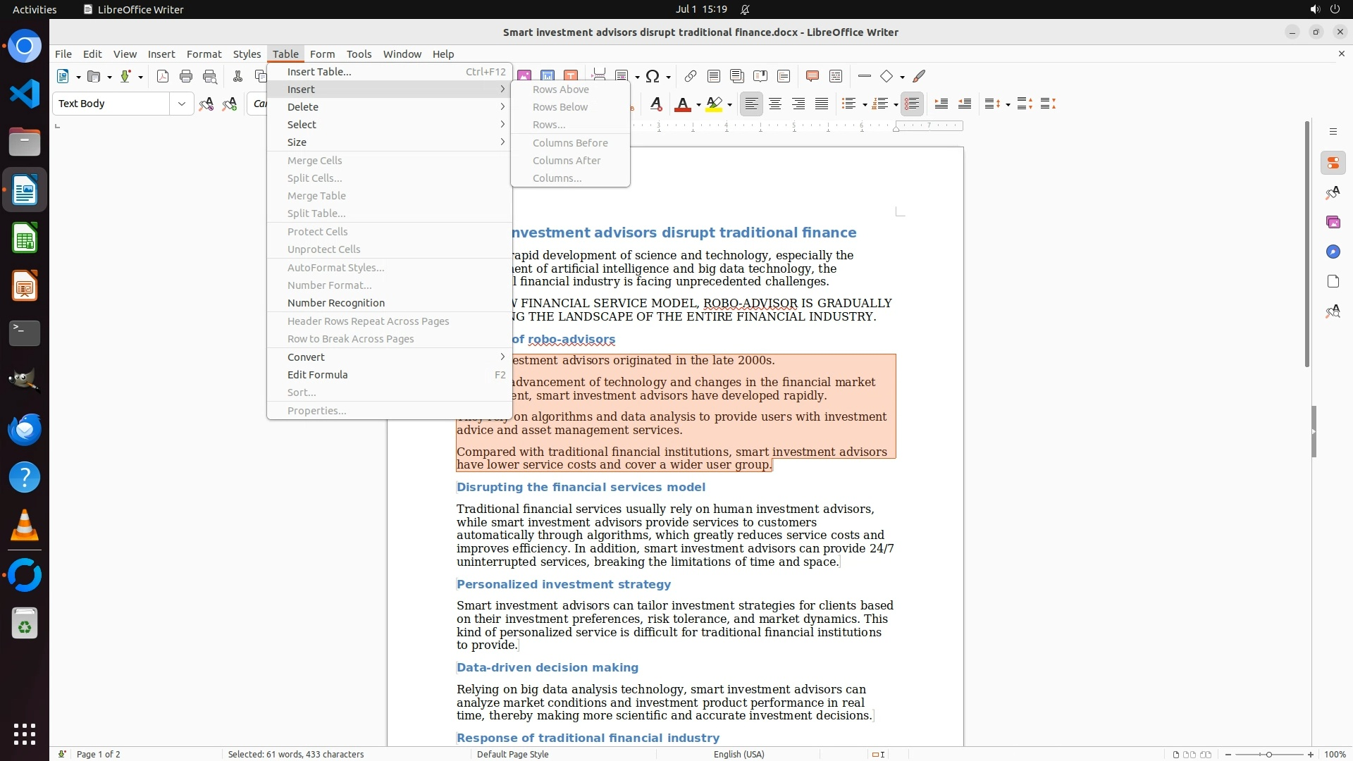Click the Insert Comment icon

click(x=812, y=76)
